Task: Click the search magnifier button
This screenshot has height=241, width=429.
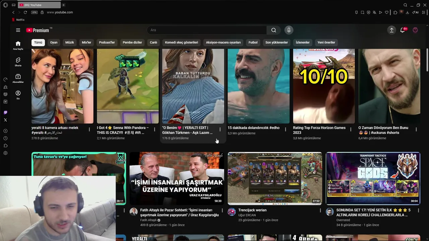Action: pyautogui.click(x=273, y=30)
